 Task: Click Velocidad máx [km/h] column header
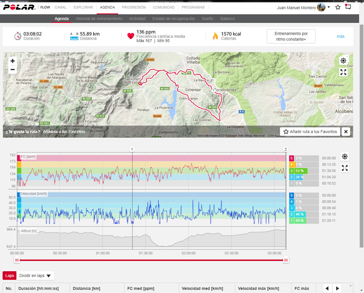click(x=259, y=289)
